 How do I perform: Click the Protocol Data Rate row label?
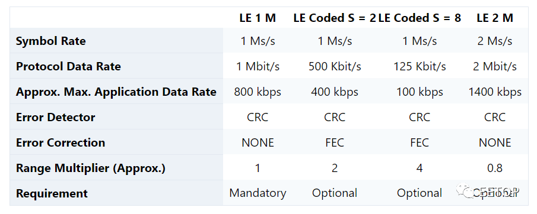tap(68, 66)
